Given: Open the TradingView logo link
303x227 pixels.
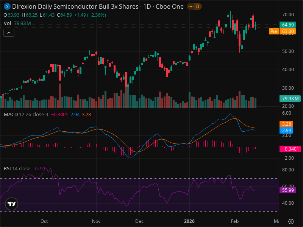Looking at the screenshot, I should pyautogui.click(x=12, y=204).
